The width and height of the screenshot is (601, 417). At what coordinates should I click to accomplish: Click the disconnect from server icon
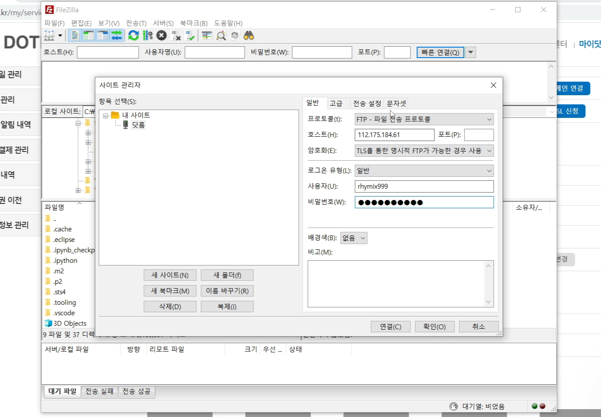(x=175, y=36)
